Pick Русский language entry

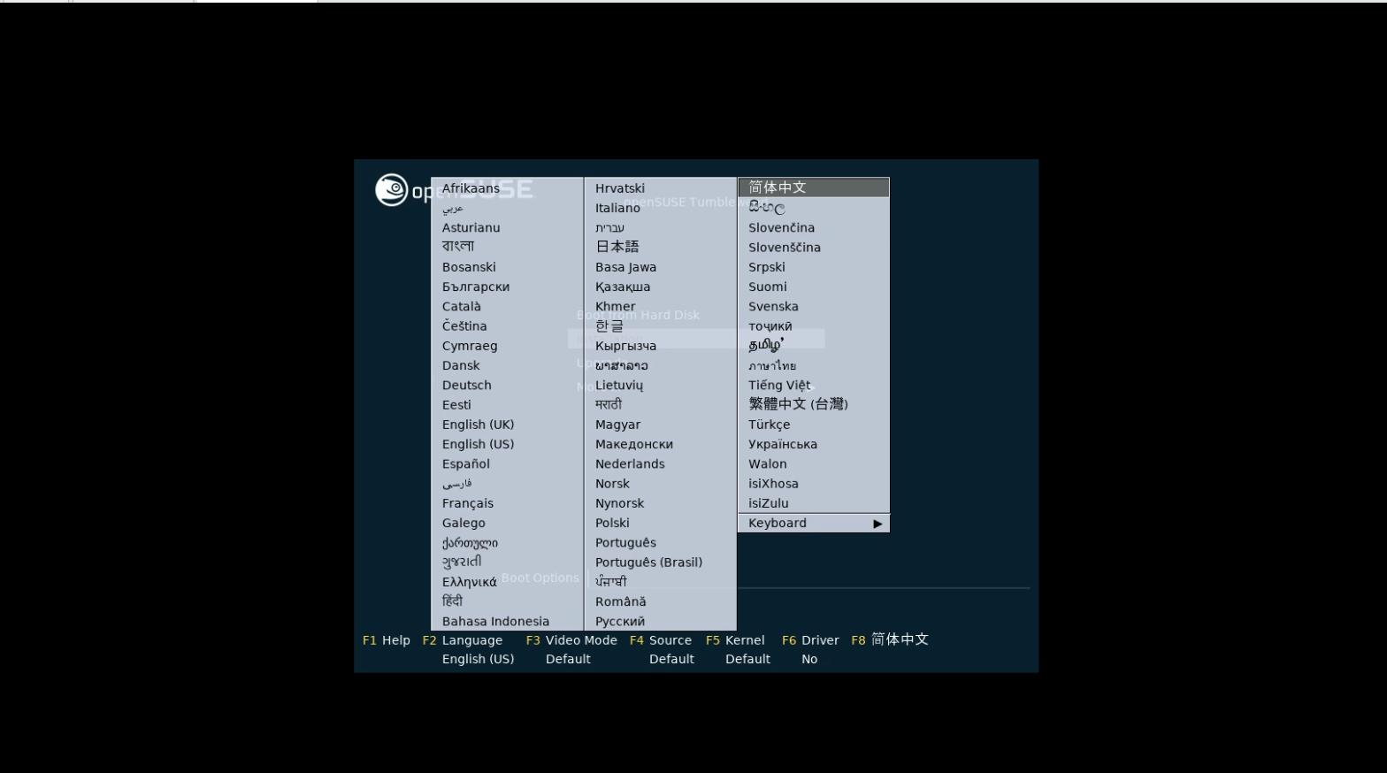(x=620, y=621)
